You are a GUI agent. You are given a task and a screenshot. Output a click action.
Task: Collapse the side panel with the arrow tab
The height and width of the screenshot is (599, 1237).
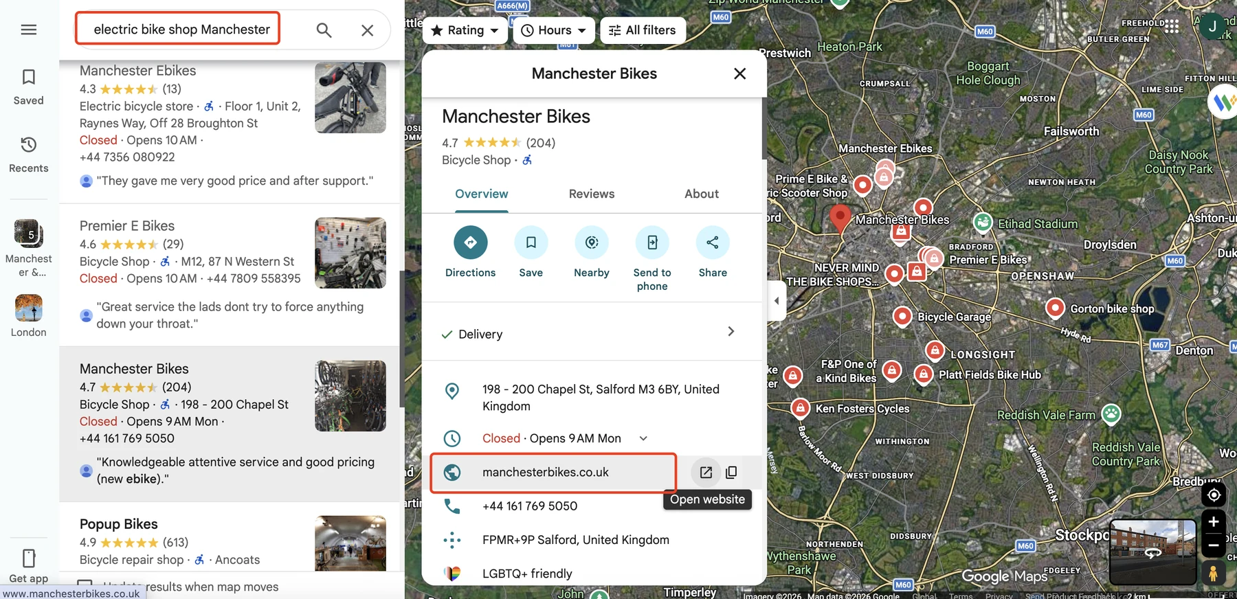(776, 301)
